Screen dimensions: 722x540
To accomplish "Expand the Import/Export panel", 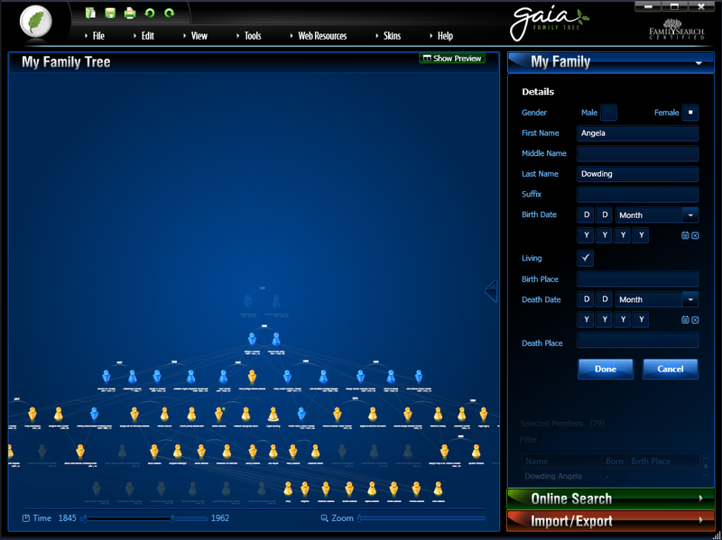I will pyautogui.click(x=611, y=521).
